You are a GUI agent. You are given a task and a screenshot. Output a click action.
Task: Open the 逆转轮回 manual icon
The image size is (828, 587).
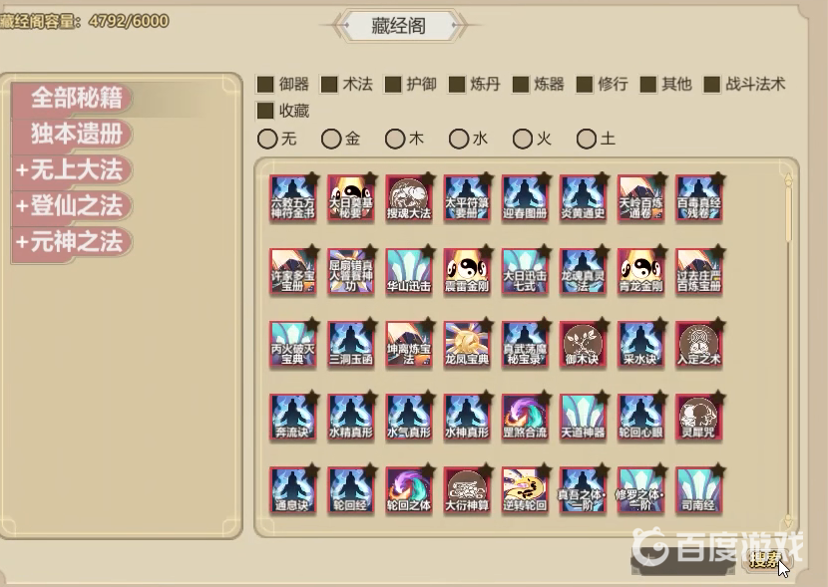pyautogui.click(x=525, y=490)
